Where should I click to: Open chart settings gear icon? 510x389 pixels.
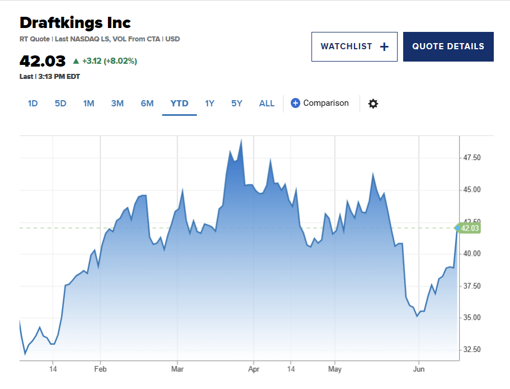click(x=373, y=104)
